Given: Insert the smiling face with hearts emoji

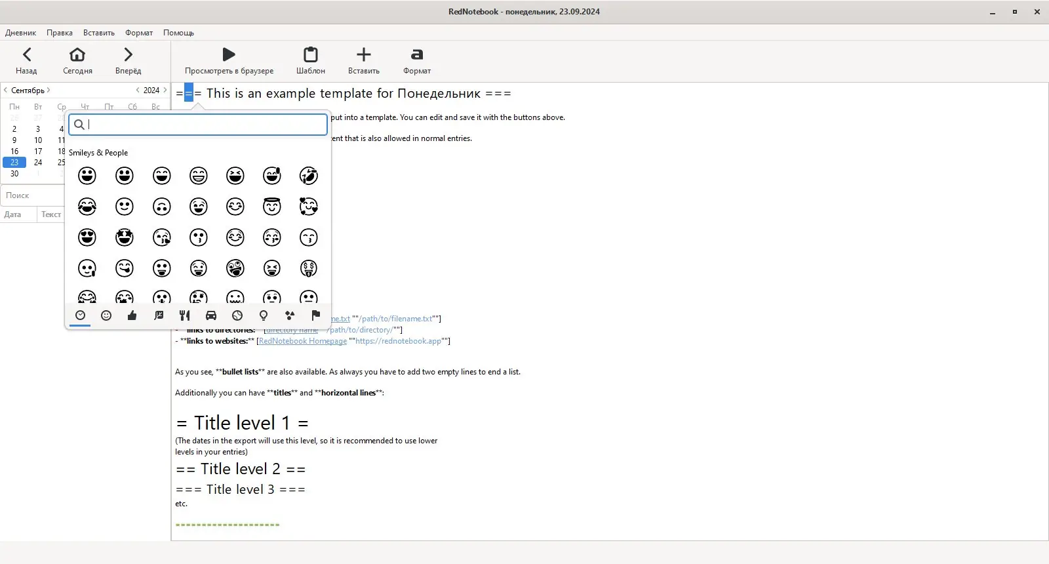Looking at the screenshot, I should click(x=309, y=207).
